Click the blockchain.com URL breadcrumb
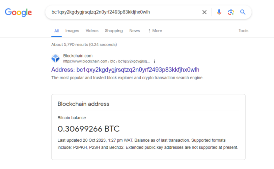The height and width of the screenshot is (169, 274). click(x=106, y=61)
